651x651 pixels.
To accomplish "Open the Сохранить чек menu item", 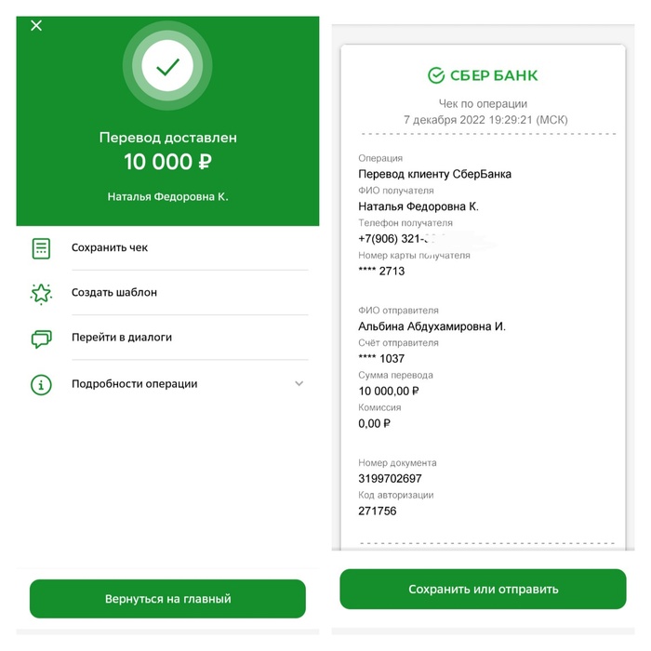I will click(169, 248).
